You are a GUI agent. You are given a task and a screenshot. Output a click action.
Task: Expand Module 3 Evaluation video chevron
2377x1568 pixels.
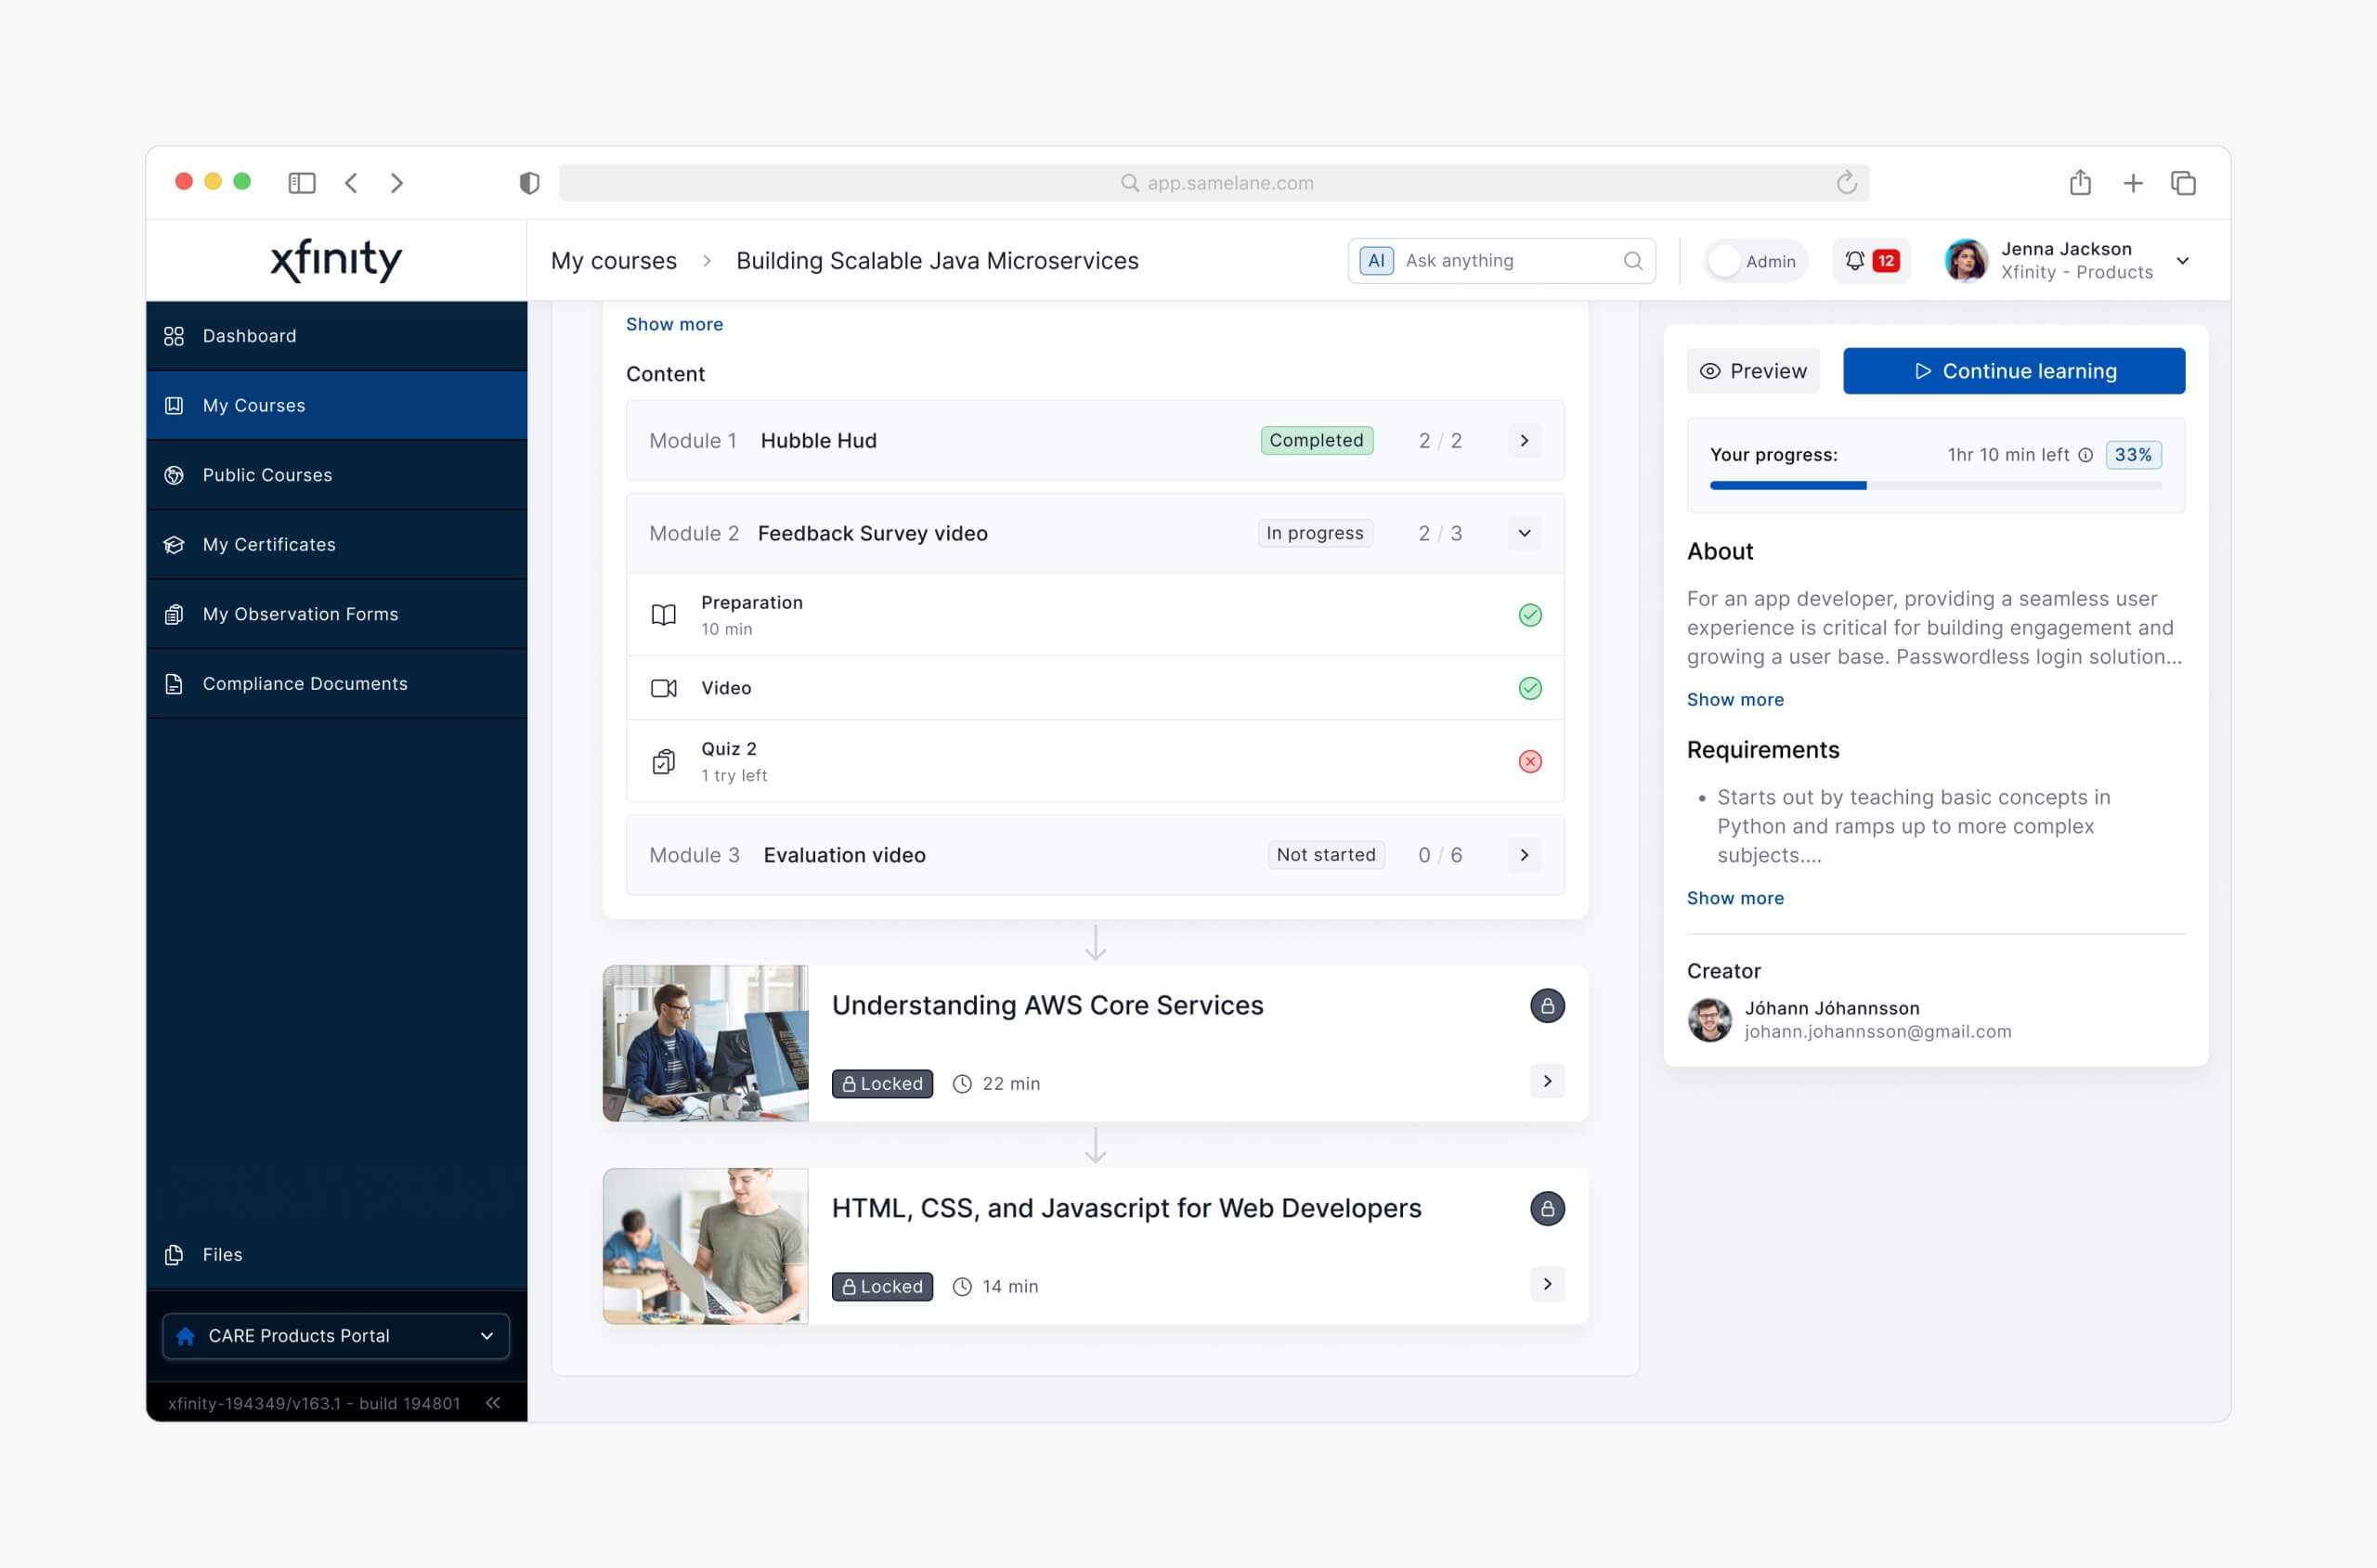point(1523,856)
